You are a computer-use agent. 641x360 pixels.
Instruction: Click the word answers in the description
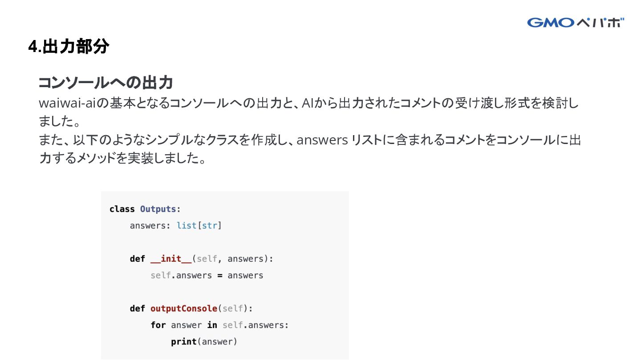coord(322,140)
